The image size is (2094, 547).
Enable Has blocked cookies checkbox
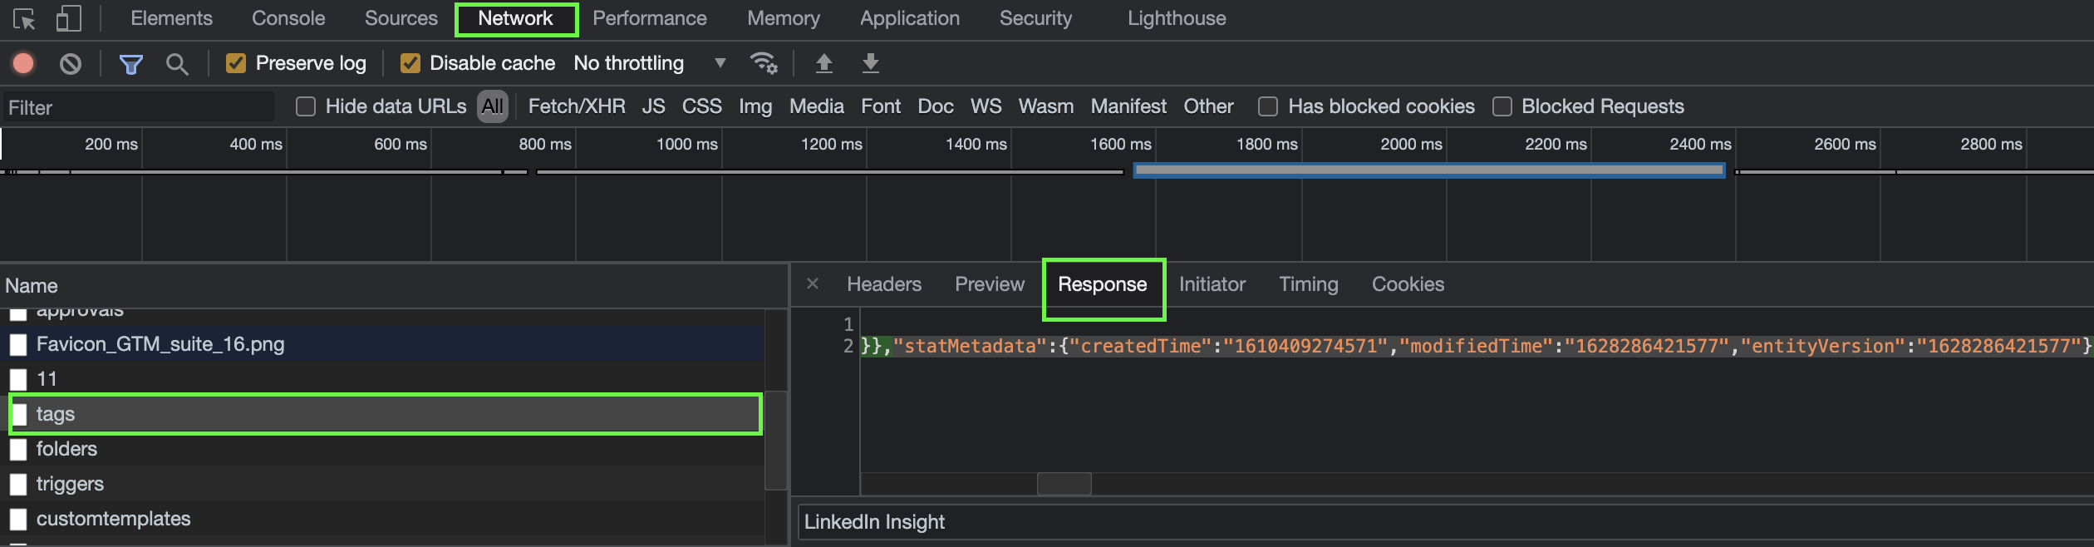point(1268,106)
